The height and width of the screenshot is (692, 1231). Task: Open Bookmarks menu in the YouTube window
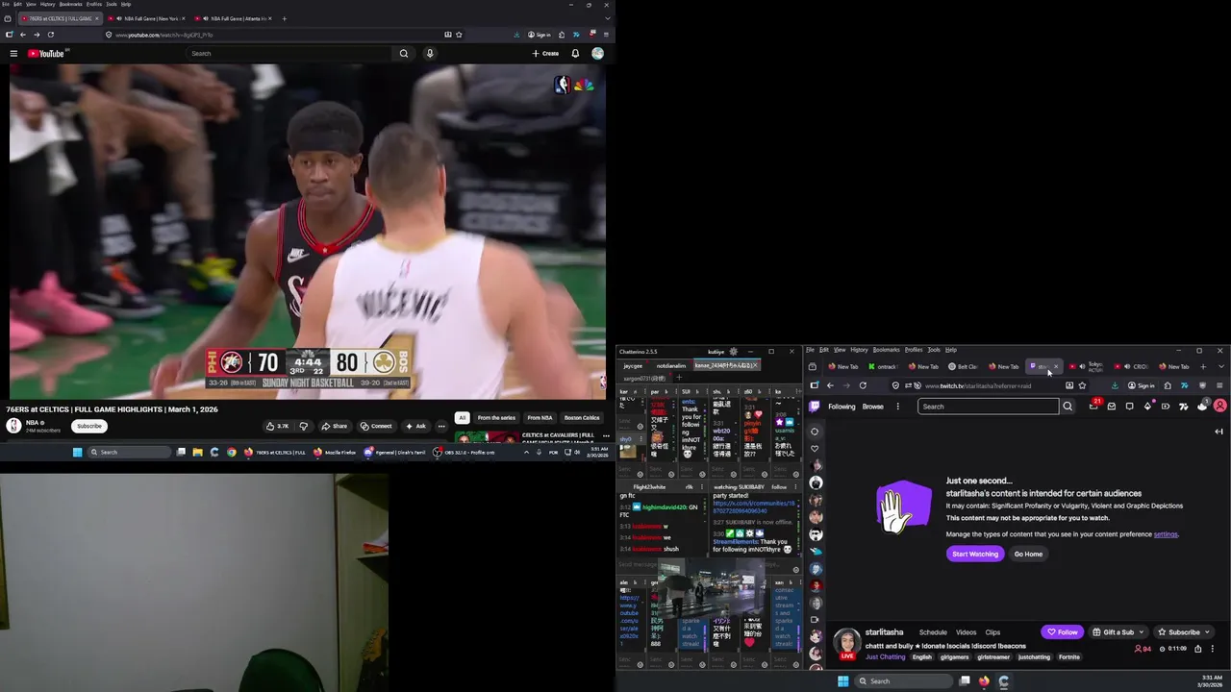click(x=71, y=4)
